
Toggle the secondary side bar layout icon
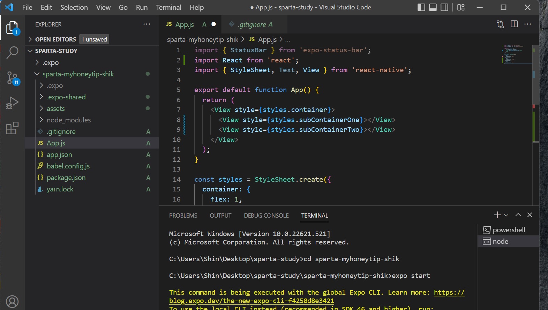point(444,7)
